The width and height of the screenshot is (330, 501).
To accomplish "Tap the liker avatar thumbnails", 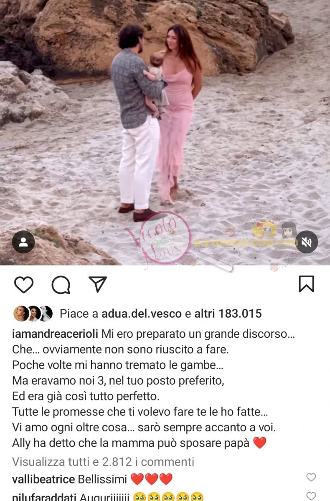I will click(33, 314).
